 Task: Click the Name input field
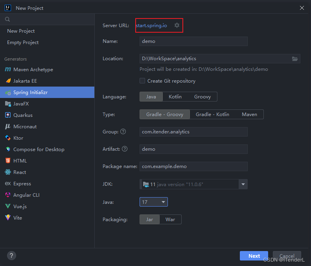(x=193, y=41)
